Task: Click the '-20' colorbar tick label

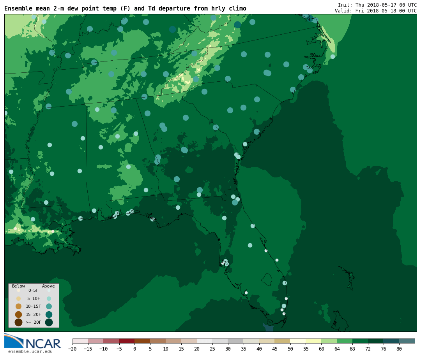Action: (73, 349)
